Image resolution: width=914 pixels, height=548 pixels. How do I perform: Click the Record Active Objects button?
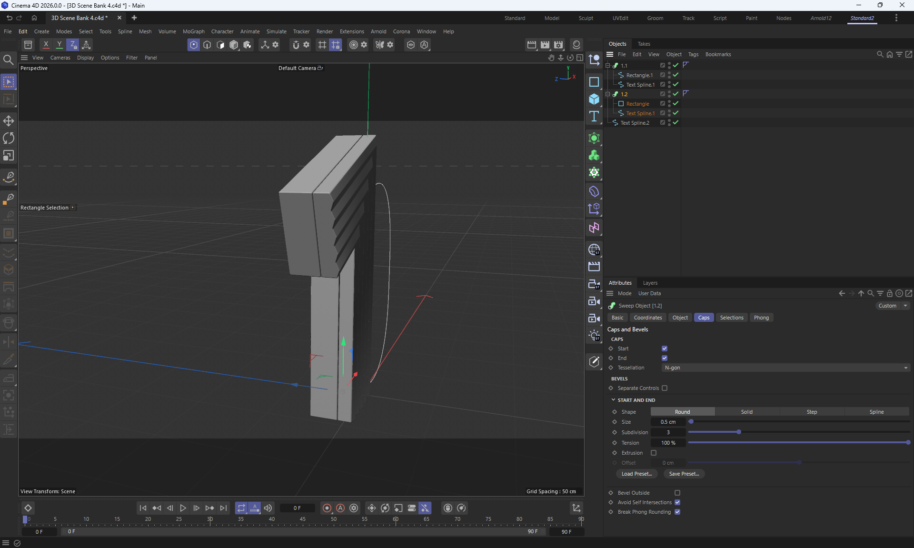point(327,508)
